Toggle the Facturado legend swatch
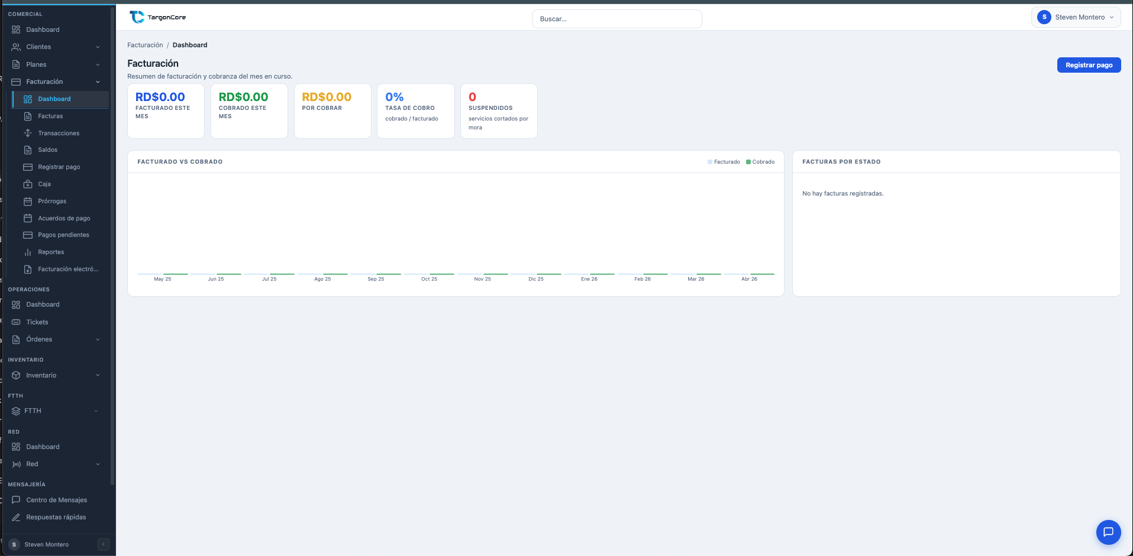Viewport: 1133px width, 556px height. (710, 162)
